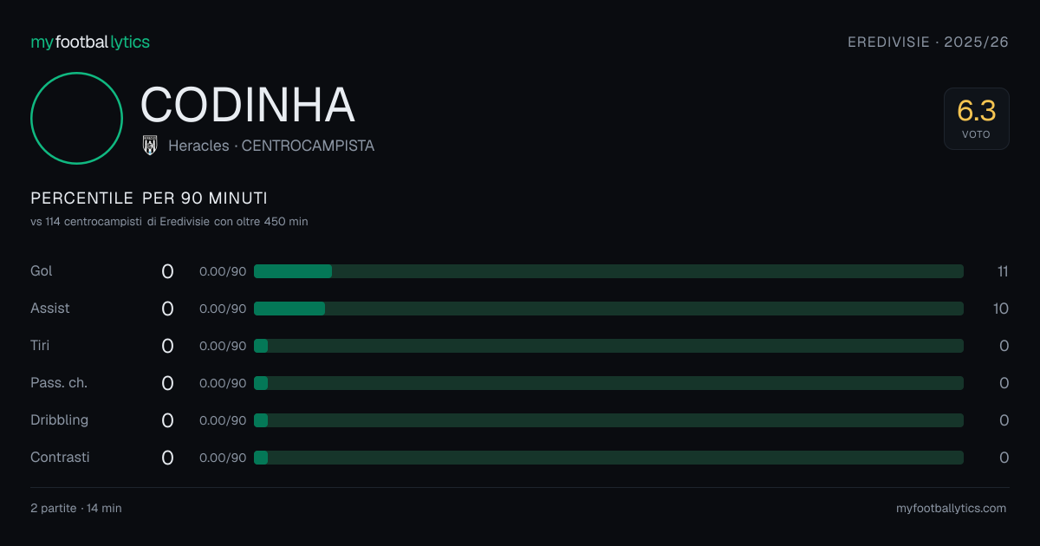The width and height of the screenshot is (1040, 546).
Task: Click the Heracles club crest icon
Action: point(150,146)
